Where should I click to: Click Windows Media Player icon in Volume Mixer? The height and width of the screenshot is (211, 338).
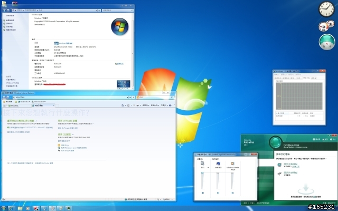tap(232, 164)
